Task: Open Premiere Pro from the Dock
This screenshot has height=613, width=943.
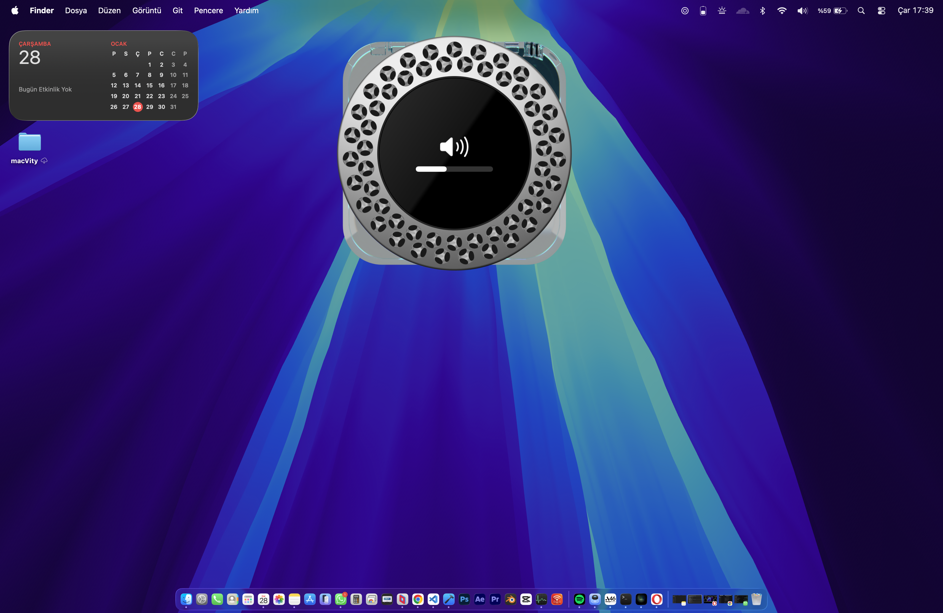Action: 495,599
